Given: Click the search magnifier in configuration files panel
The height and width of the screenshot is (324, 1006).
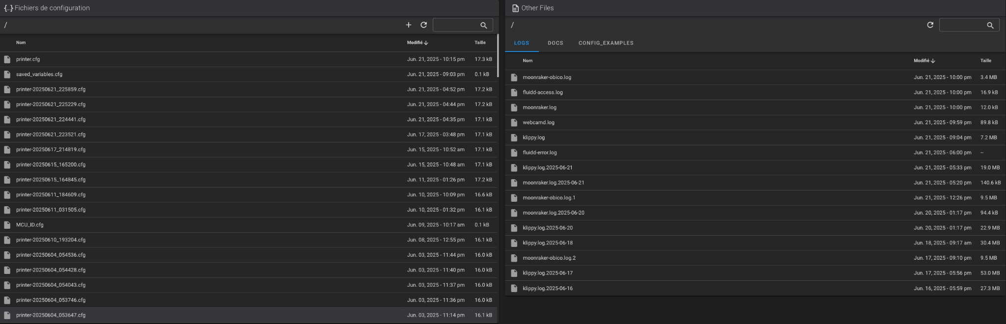Looking at the screenshot, I should (x=484, y=25).
